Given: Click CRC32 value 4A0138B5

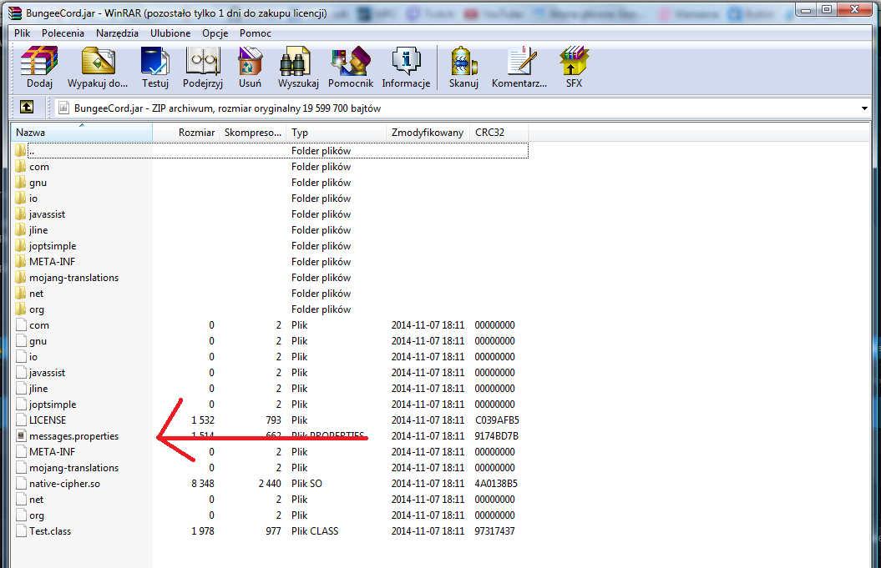Looking at the screenshot, I should [495, 484].
